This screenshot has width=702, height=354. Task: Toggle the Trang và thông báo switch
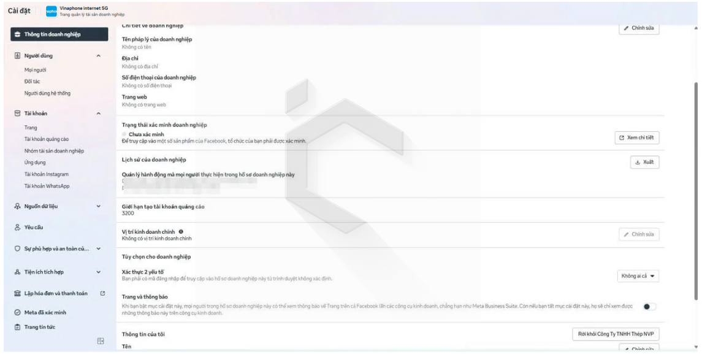[x=649, y=307]
